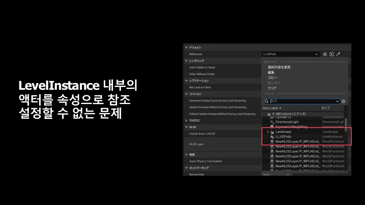Image resolution: width=365 pixels, height=205 pixels.
Task: Choose 選択内容を使用 from the menu
Action: tap(279, 67)
